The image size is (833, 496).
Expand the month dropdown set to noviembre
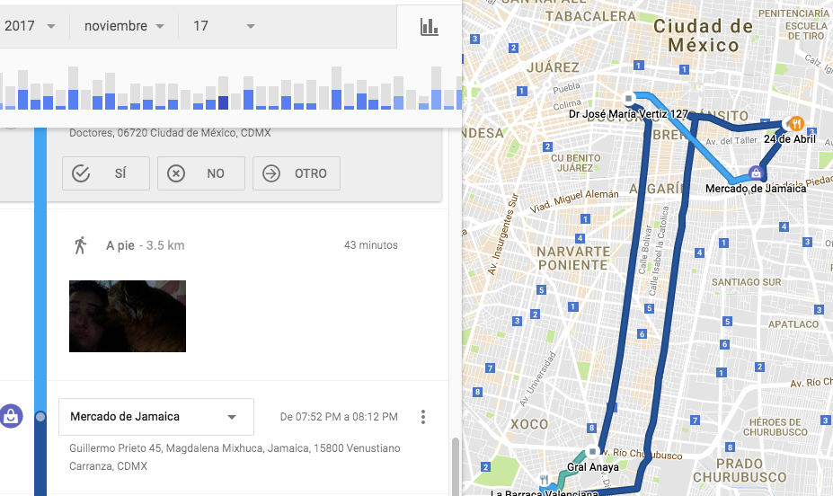124,26
